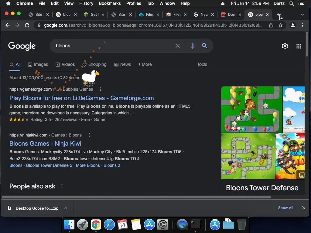Switch to the Videos results tab

65,64
